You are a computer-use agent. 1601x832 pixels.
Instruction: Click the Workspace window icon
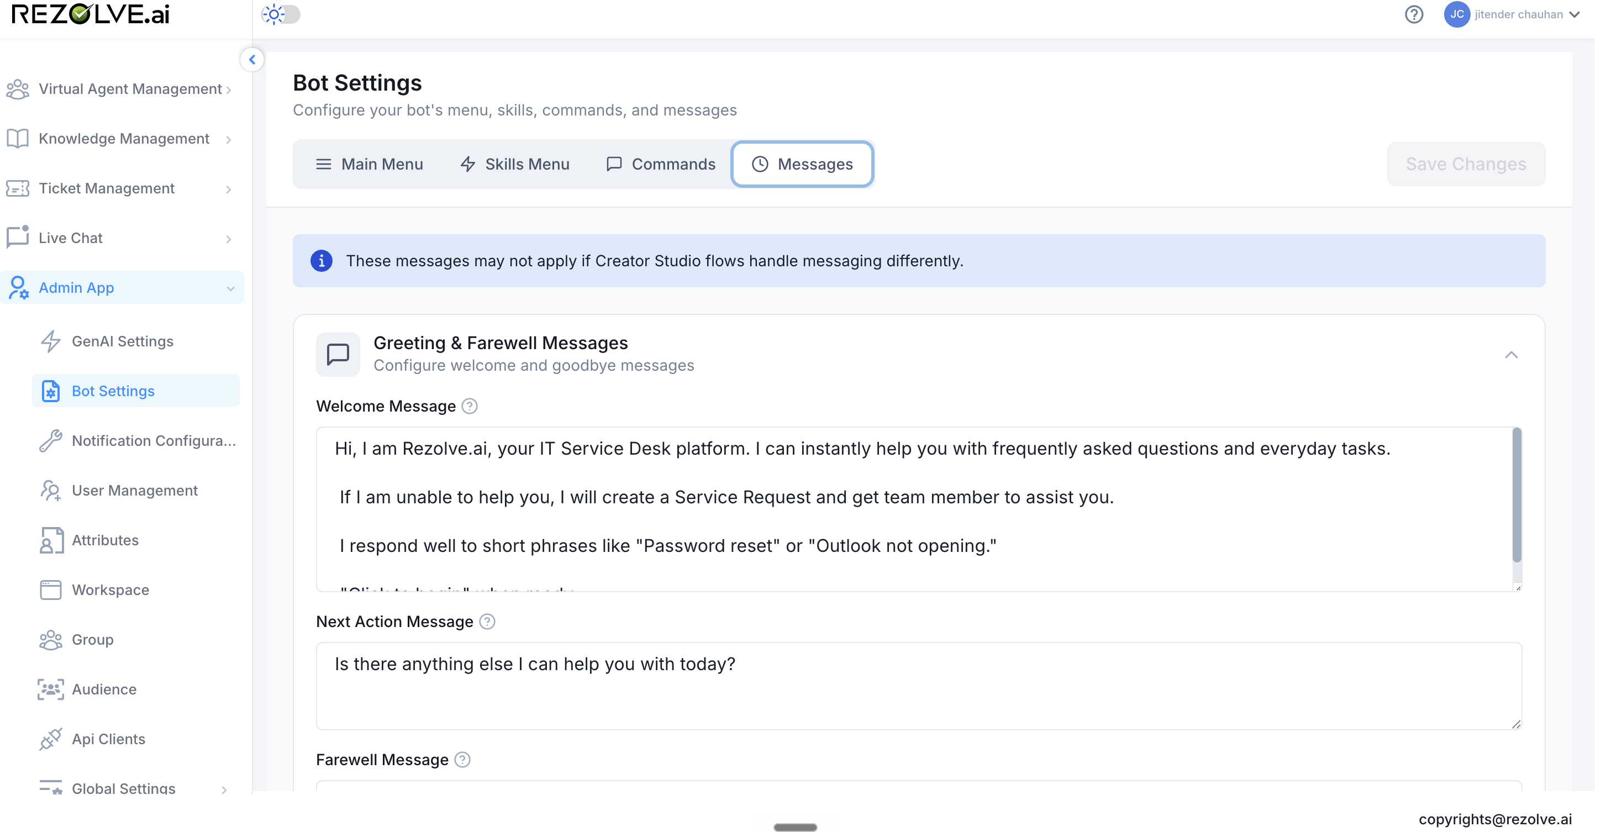[51, 589]
